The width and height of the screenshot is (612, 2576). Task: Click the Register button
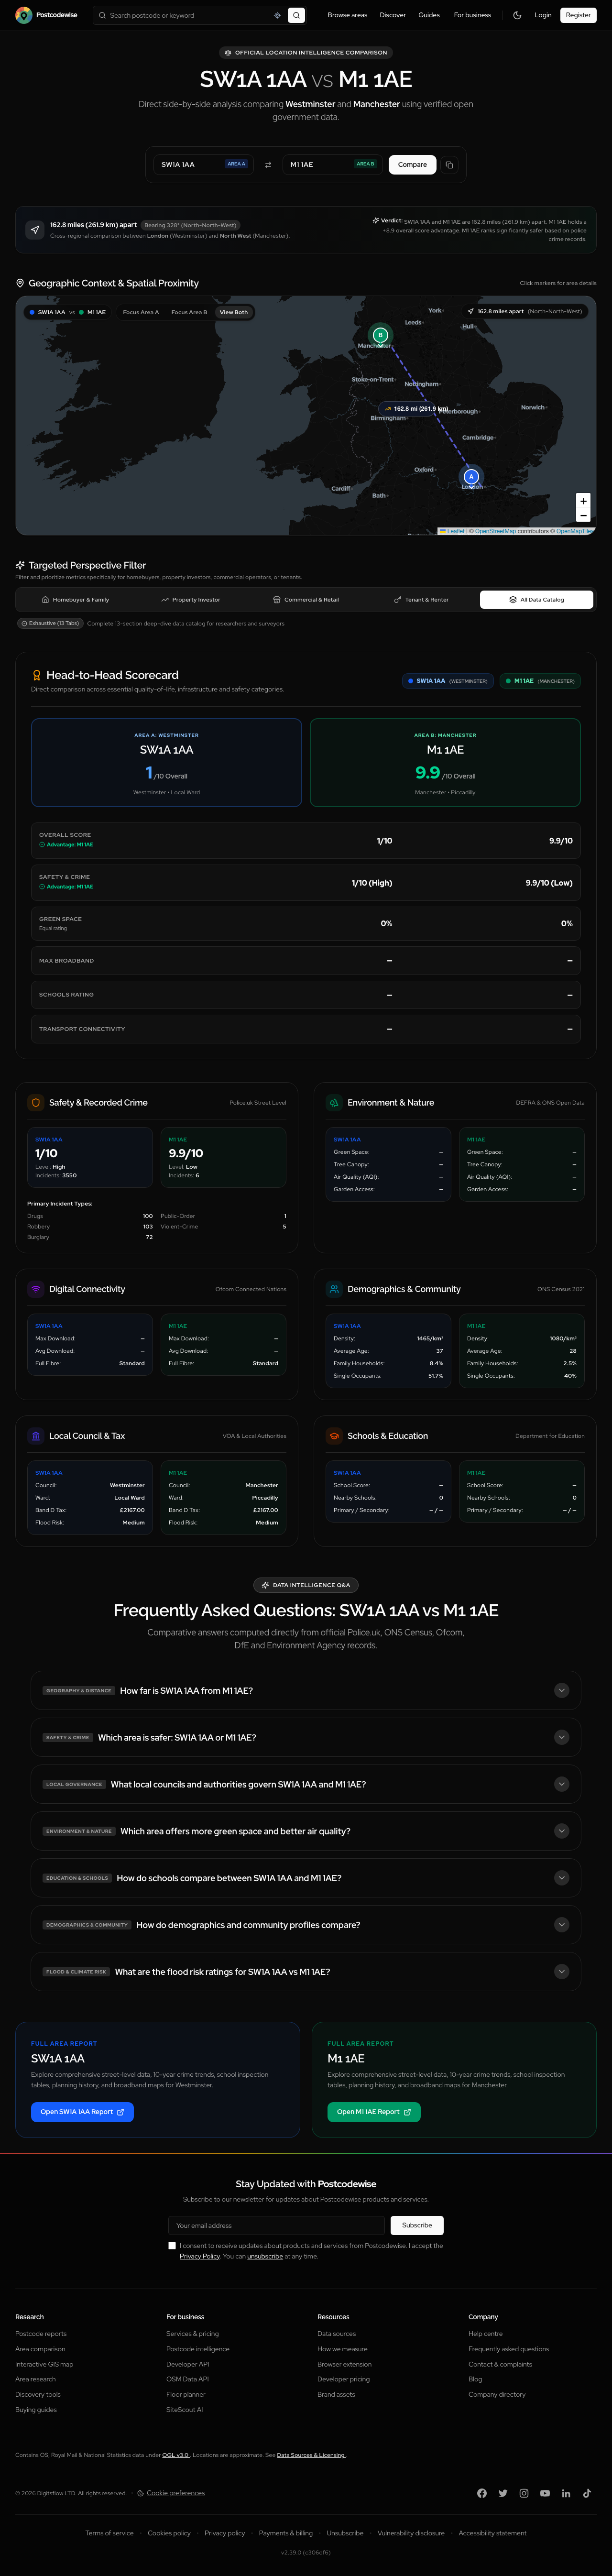[x=578, y=15]
